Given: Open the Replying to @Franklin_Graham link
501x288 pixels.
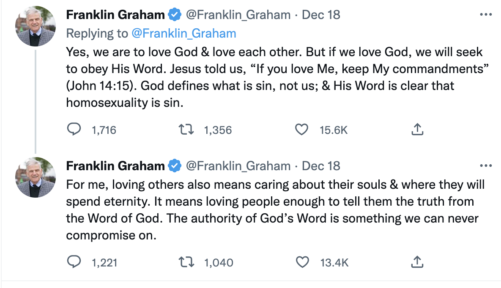Looking at the screenshot, I should click(183, 33).
